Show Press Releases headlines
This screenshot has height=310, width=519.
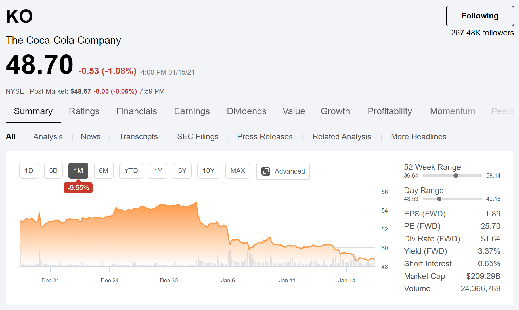point(265,137)
